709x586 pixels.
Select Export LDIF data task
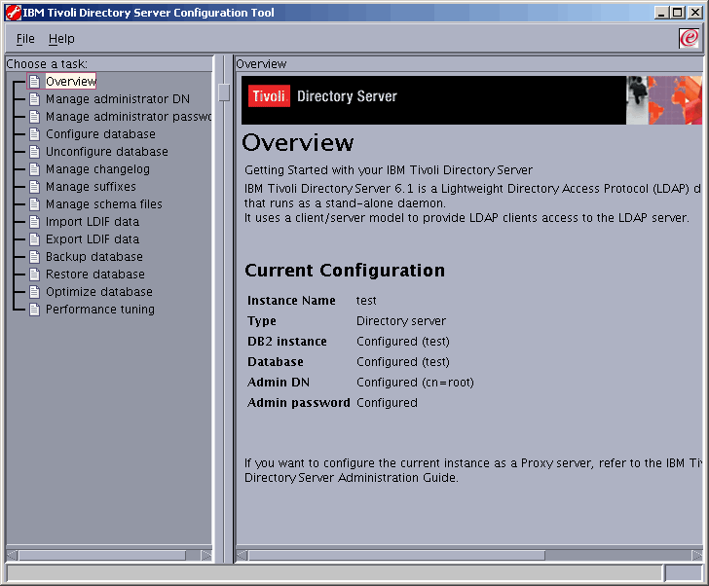pos(92,239)
